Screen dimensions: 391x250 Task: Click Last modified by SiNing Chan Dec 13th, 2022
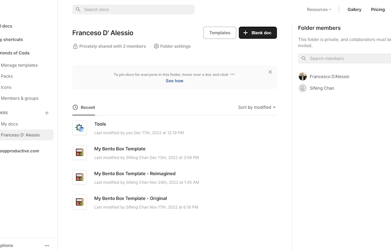click(146, 158)
